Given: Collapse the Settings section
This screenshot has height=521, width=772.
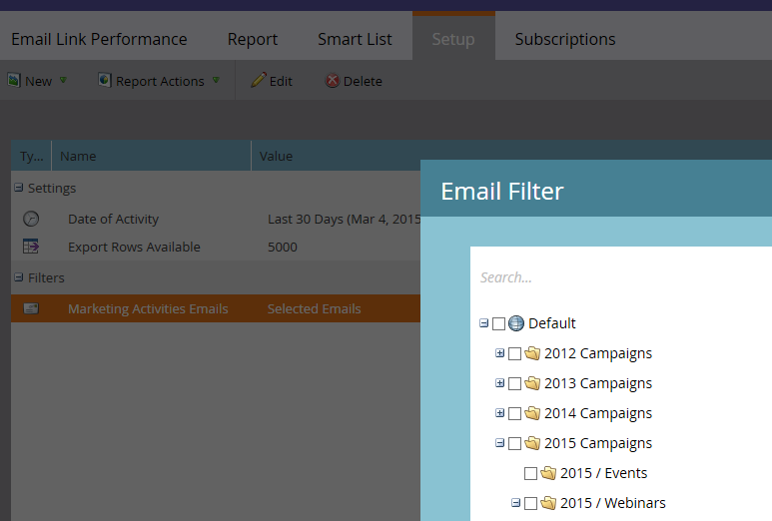Looking at the screenshot, I should [x=18, y=188].
